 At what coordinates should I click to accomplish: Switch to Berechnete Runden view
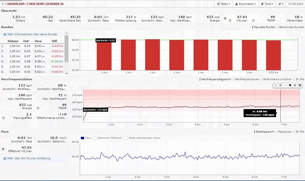[x=291, y=27]
